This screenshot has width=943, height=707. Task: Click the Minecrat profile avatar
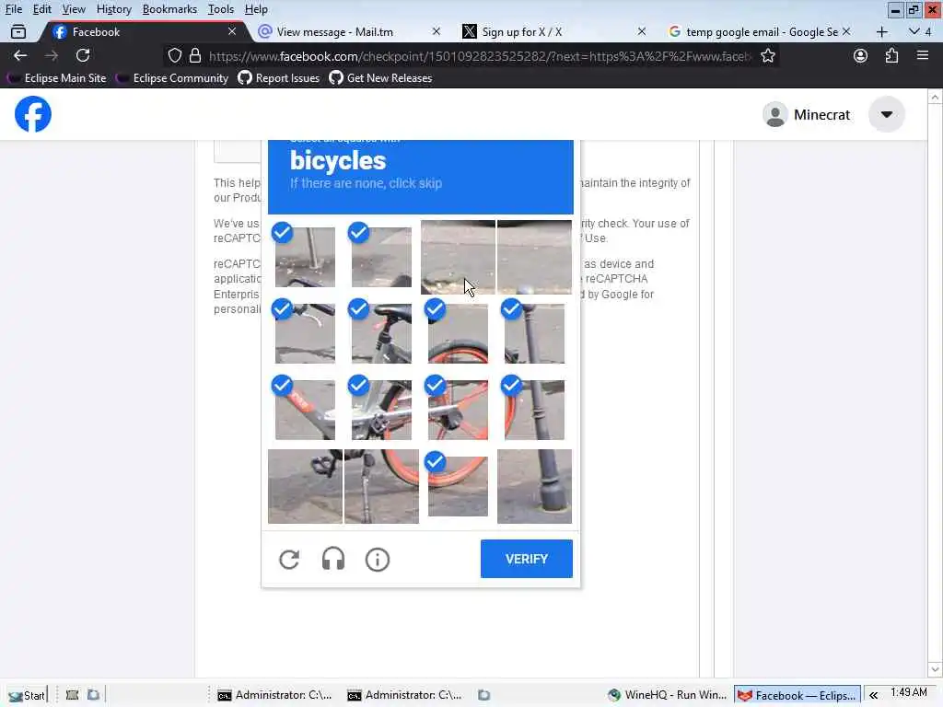coord(775,114)
